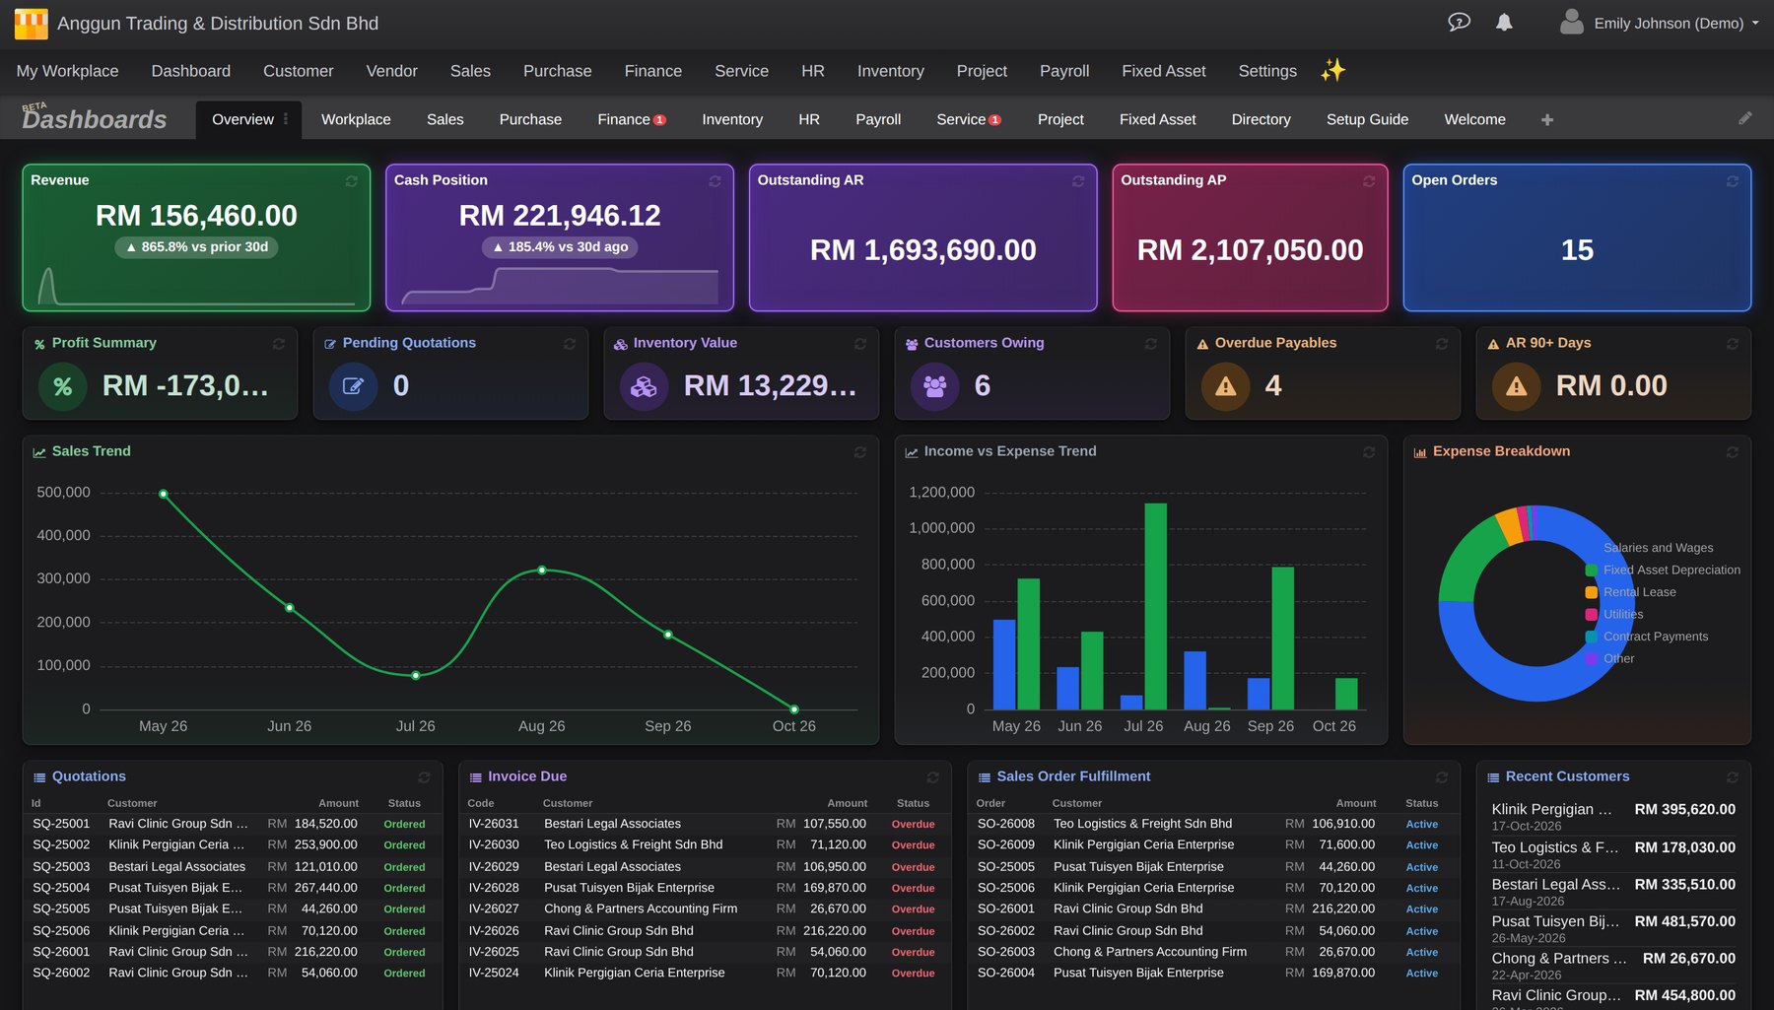Screen dimensions: 1774x1010
Task: Toggle Utilities legend item
Action: pos(1614,614)
